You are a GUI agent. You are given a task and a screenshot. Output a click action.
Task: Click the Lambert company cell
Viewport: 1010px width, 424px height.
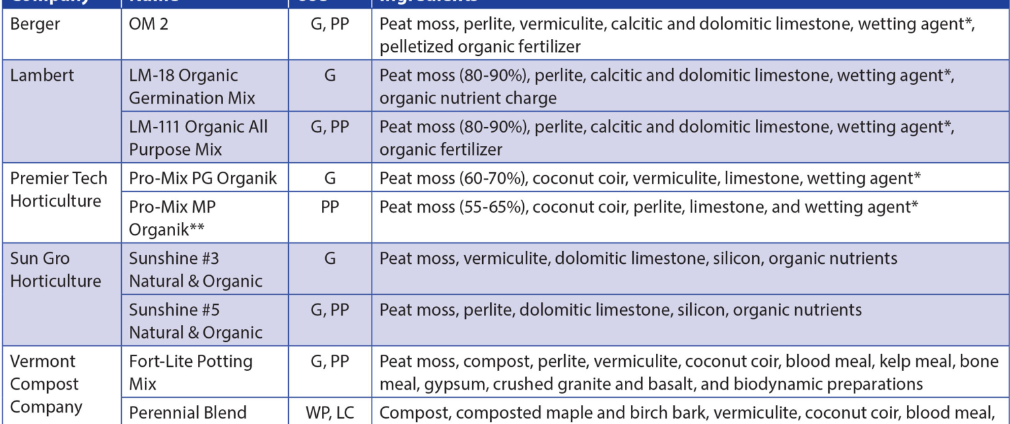point(41,75)
